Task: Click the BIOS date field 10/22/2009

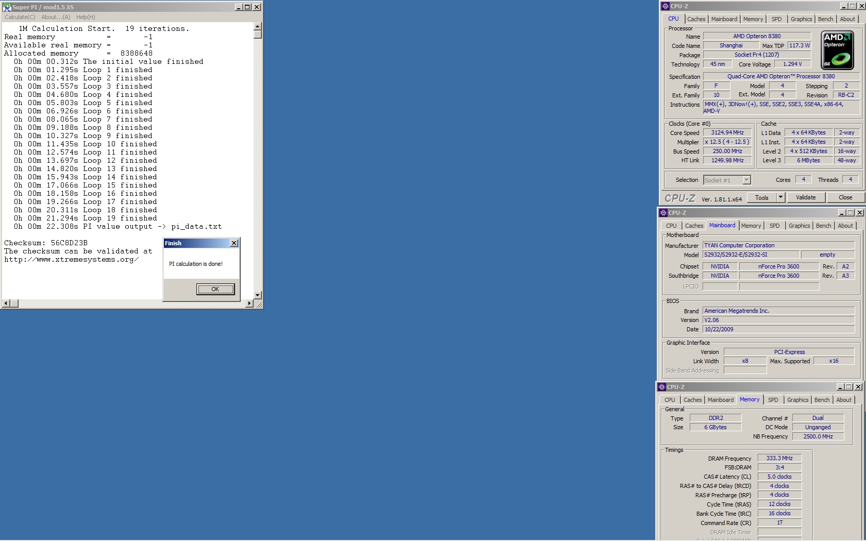Action: [778, 329]
